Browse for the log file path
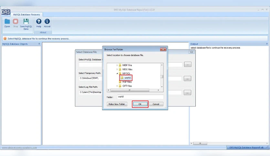 pyautogui.click(x=187, y=93)
